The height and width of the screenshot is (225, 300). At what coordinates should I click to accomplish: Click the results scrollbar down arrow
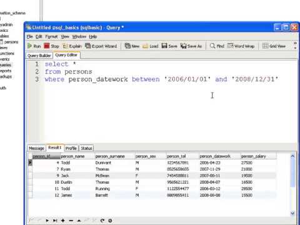pyautogui.click(x=292, y=213)
